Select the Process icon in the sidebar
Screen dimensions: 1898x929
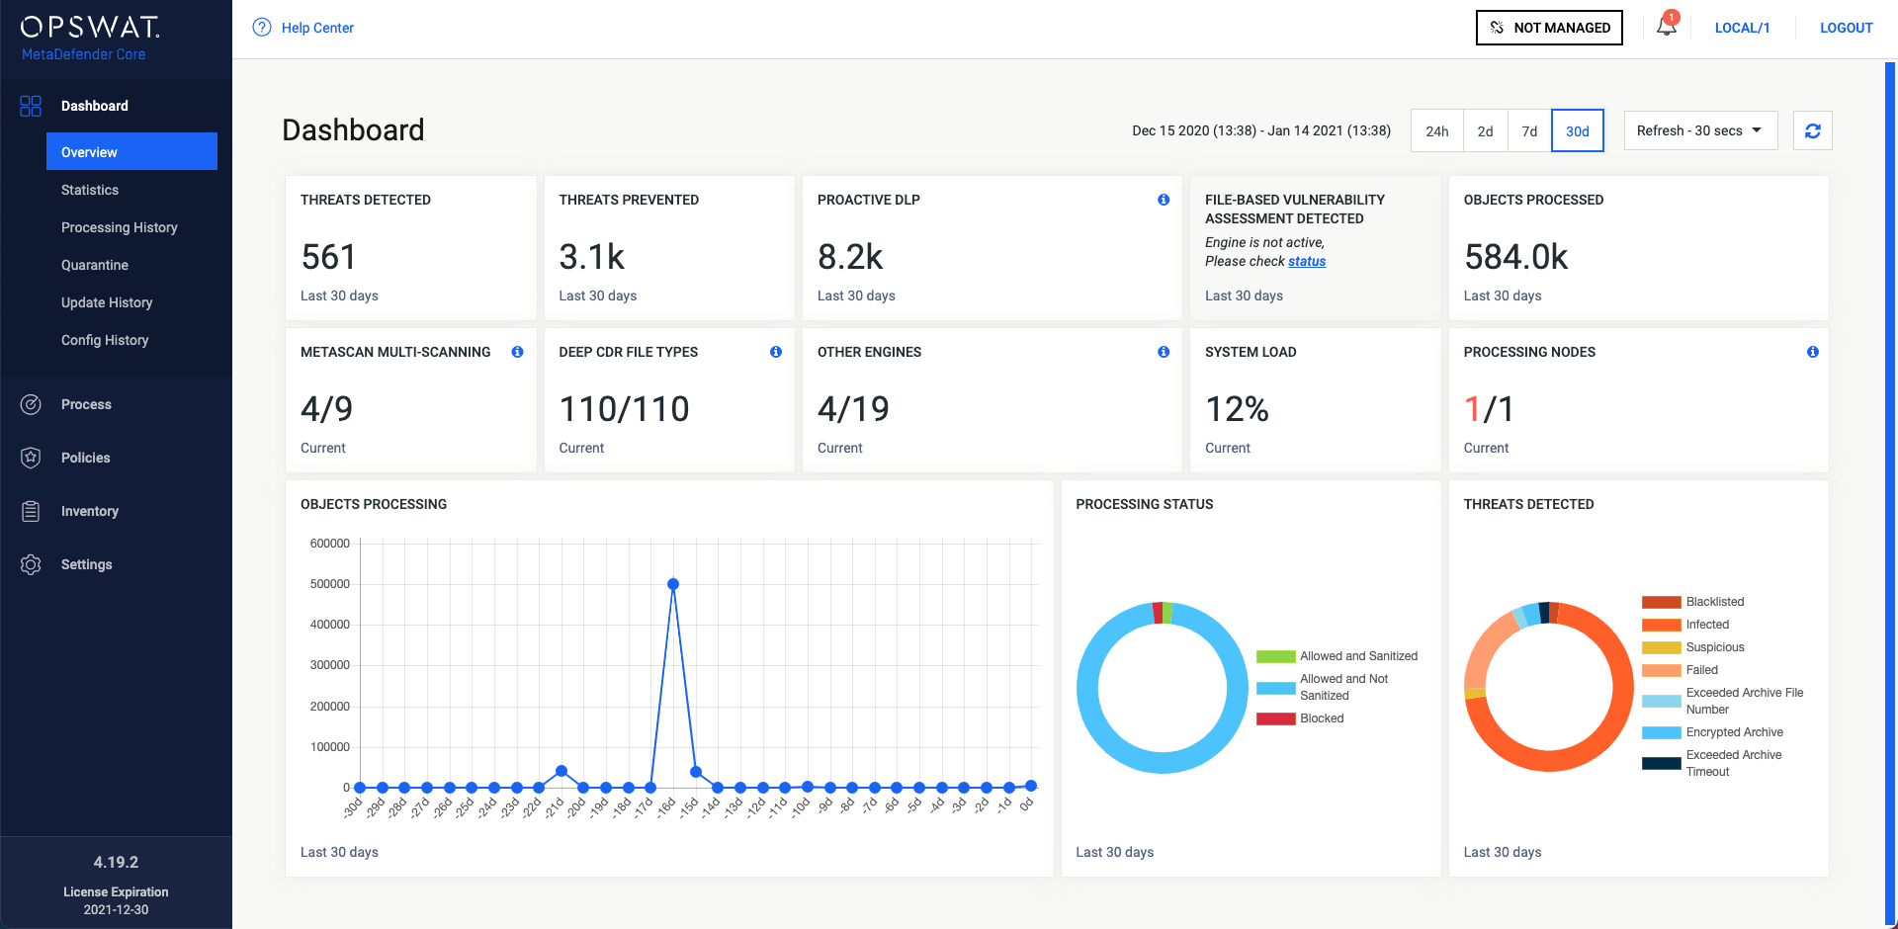[x=30, y=404]
